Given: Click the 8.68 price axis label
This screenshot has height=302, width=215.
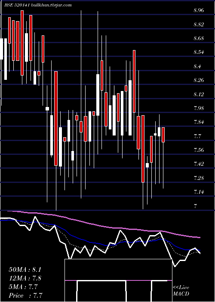Looking at the screenshot, I should [x=199, y=38].
